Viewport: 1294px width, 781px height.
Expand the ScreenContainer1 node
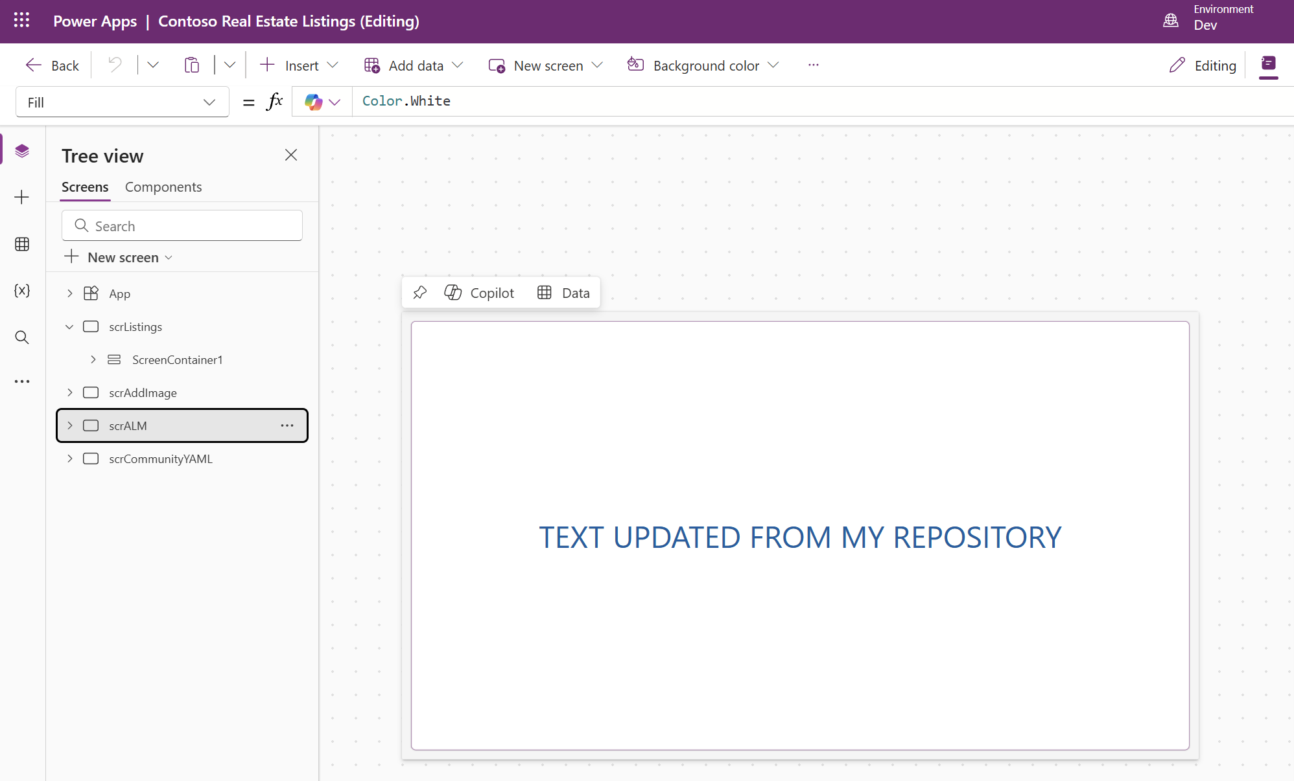coord(93,359)
